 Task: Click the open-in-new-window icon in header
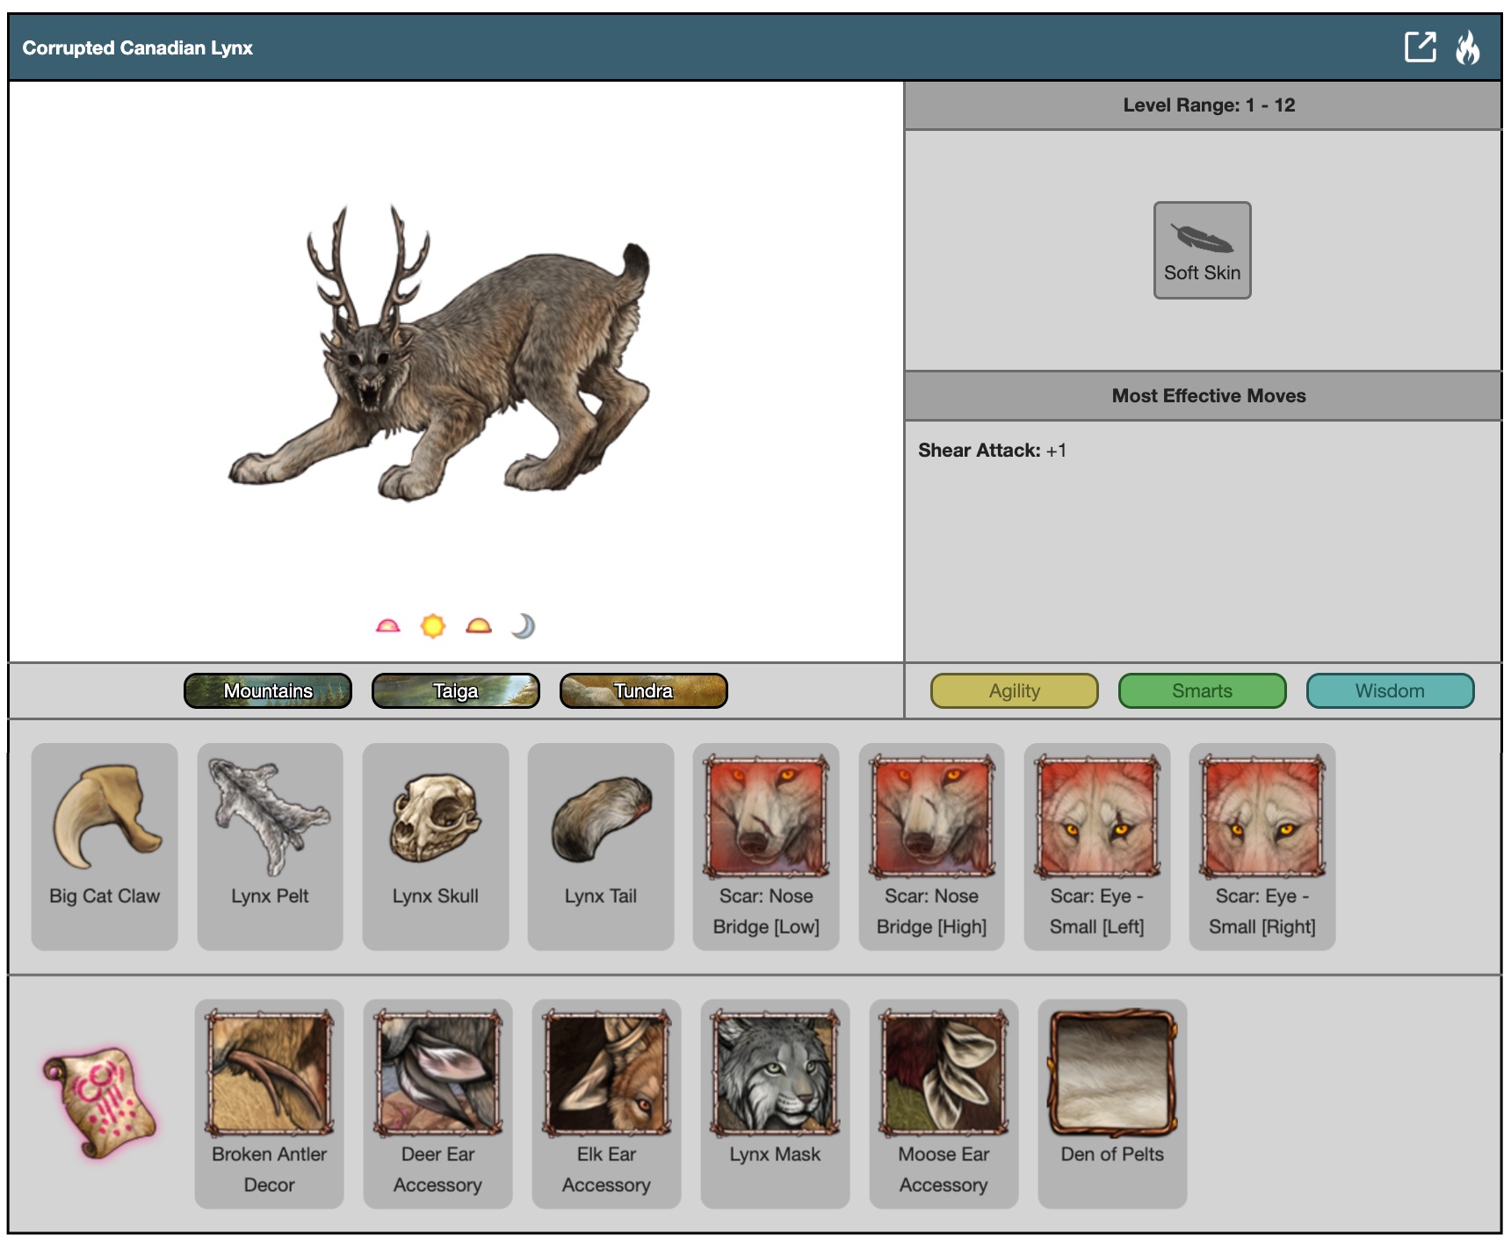(x=1420, y=47)
